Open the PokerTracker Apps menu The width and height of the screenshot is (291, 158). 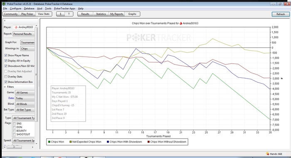(x=64, y=9)
